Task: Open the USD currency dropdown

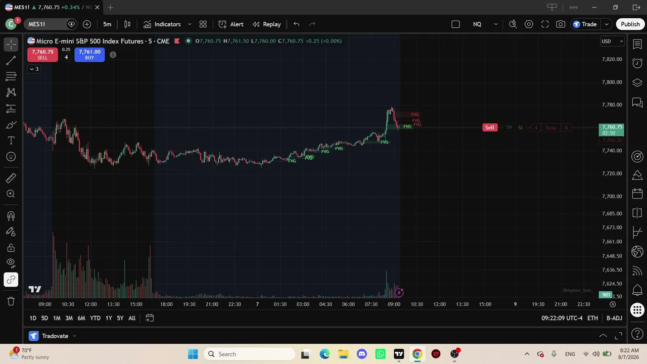Action: (x=612, y=41)
